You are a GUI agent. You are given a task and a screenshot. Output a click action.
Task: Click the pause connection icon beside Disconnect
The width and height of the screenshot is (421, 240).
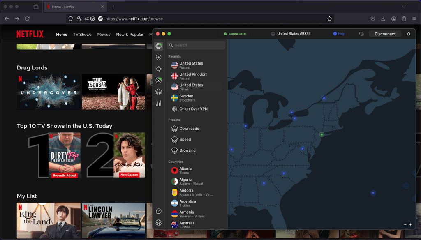coord(361,34)
